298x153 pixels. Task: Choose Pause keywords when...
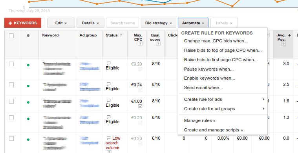(x=208, y=69)
